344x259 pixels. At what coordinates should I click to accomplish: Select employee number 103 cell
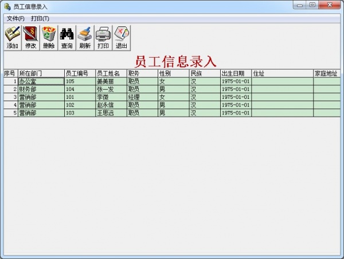(x=80, y=113)
